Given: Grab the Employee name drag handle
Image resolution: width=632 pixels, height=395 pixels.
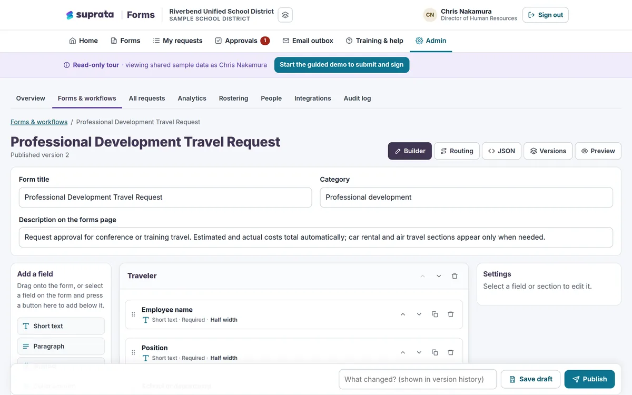Looking at the screenshot, I should tap(133, 314).
